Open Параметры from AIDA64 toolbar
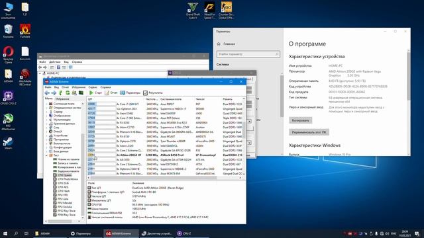The height and width of the screenshot is (238, 424). pos(131,93)
